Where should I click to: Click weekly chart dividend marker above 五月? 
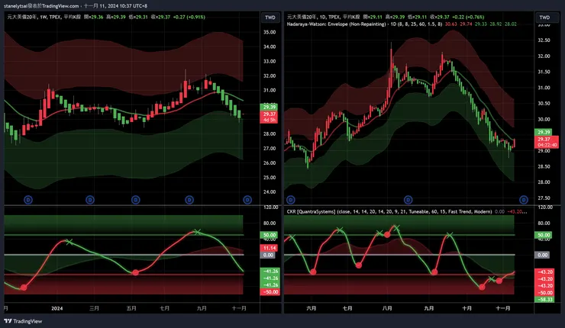(135, 200)
